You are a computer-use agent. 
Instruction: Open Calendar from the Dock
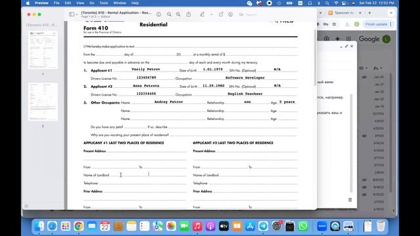coord(105,226)
